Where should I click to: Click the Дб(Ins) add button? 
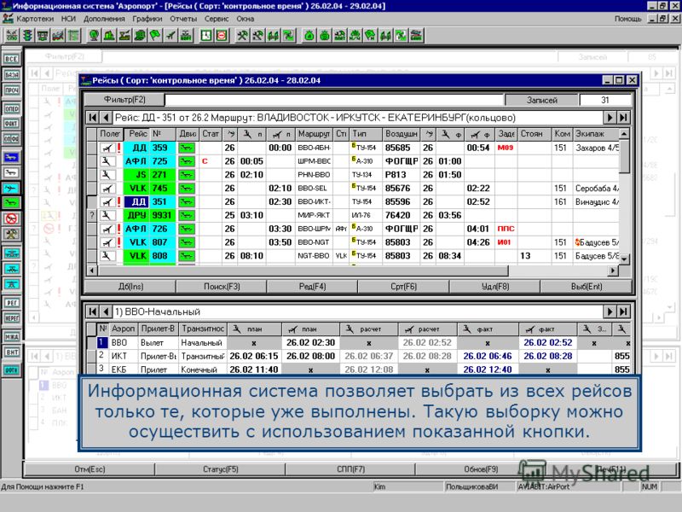coord(130,287)
